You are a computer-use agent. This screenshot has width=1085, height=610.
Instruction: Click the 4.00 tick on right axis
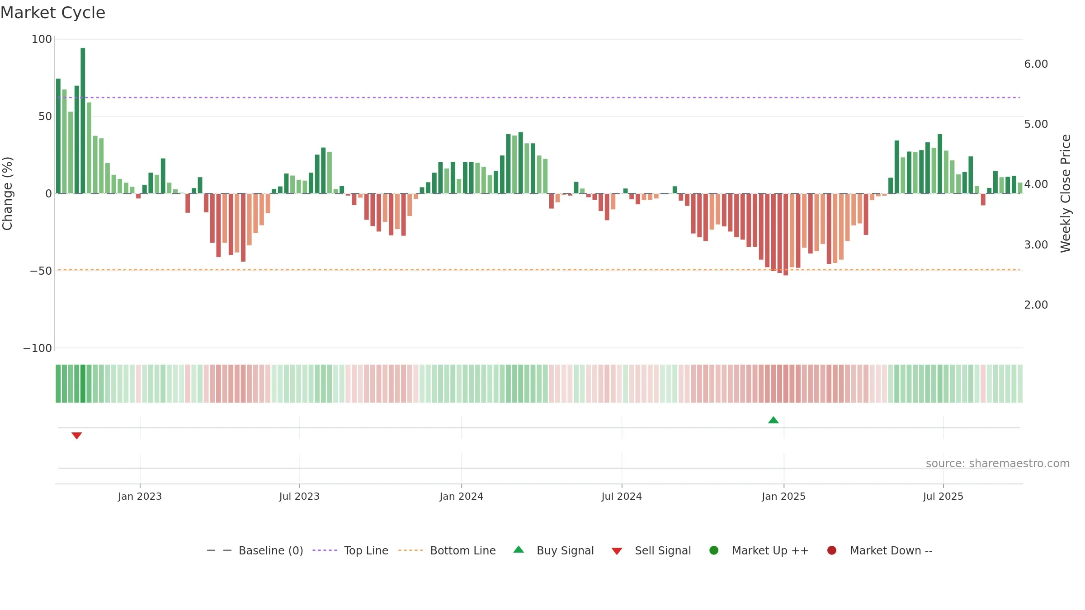click(x=1036, y=184)
